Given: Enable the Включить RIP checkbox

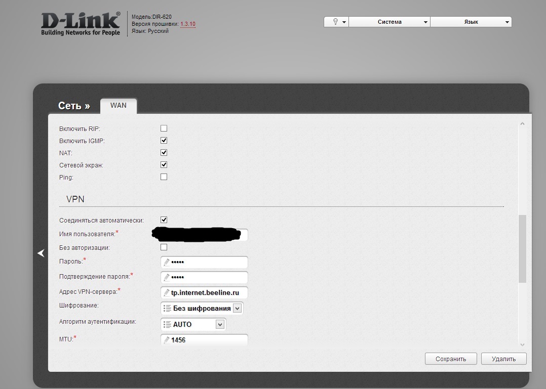Looking at the screenshot, I should tap(164, 128).
